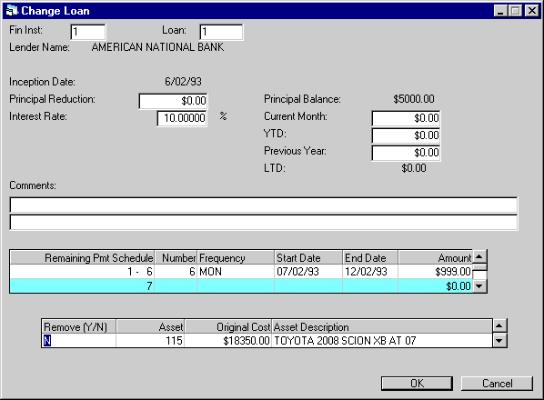The image size is (544, 400).
Task: Click the asset list scroll up arrow
Action: click(499, 325)
